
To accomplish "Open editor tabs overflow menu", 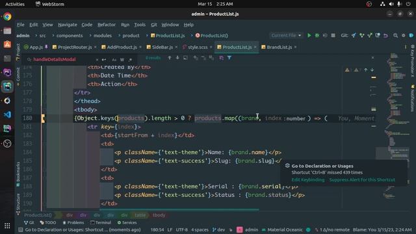I will (406, 47).
